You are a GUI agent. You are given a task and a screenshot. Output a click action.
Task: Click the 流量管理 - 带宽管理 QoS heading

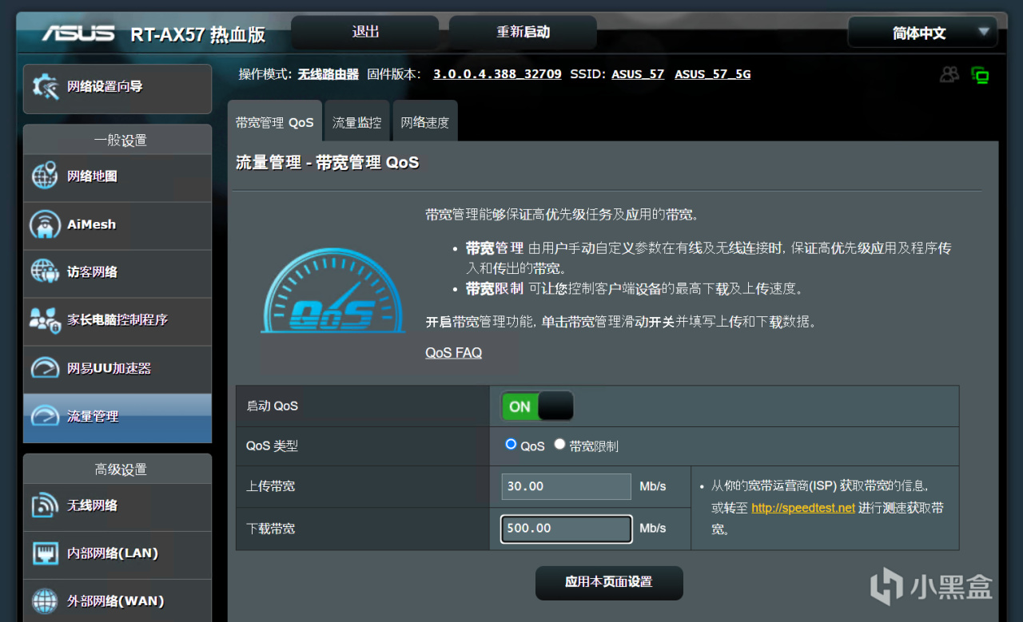pos(328,163)
